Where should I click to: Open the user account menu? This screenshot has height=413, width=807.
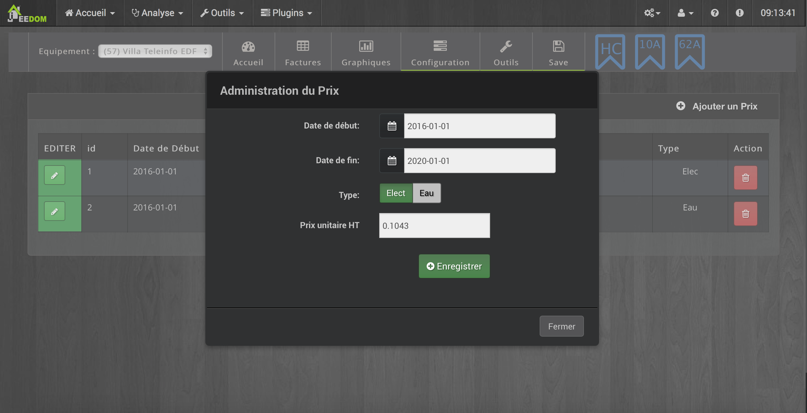[x=685, y=13]
